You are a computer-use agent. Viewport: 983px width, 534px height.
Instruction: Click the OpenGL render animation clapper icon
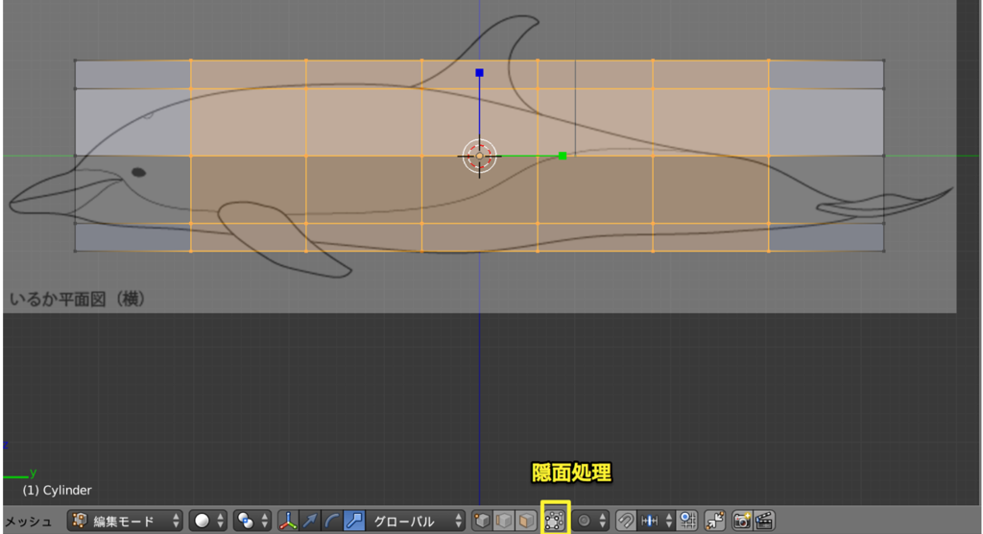pyautogui.click(x=764, y=521)
